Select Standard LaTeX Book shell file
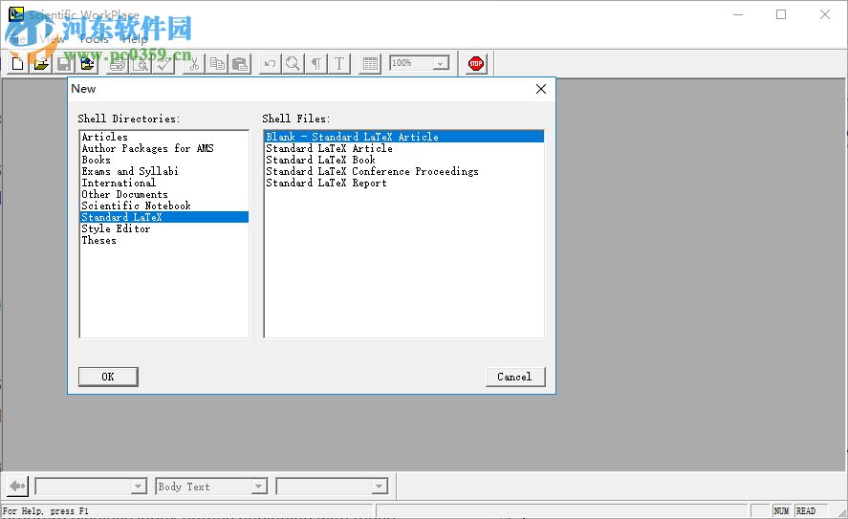Image resolution: width=848 pixels, height=519 pixels. 404,160
